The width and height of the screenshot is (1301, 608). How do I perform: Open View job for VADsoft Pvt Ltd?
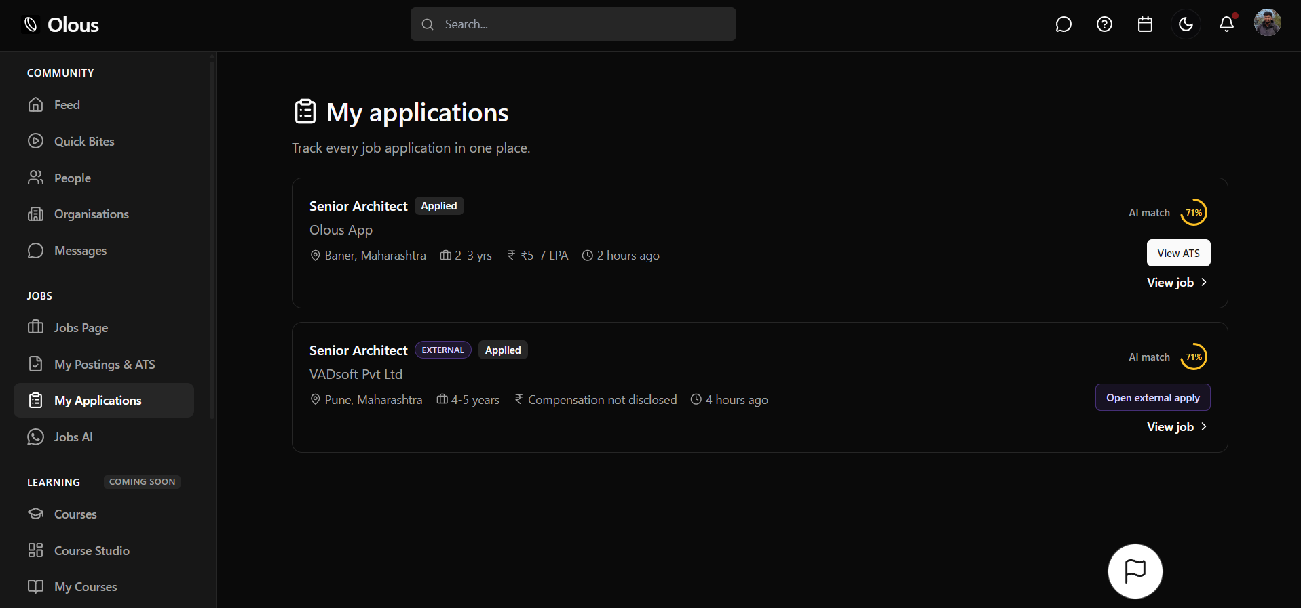click(x=1177, y=427)
